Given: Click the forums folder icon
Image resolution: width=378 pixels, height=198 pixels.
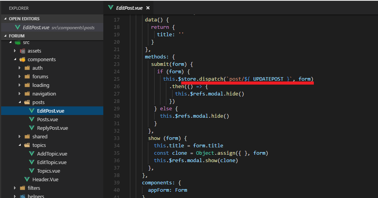Looking at the screenshot, I should tap(27, 76).
